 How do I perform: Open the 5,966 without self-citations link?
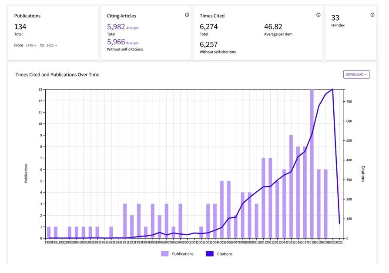(x=116, y=42)
